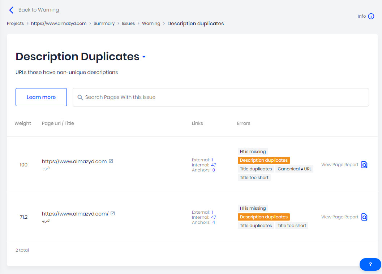Viewport: 382px width, 274px height.
Task: Open external link icon beside https://www.almazyd.com/
Action: click(112, 213)
